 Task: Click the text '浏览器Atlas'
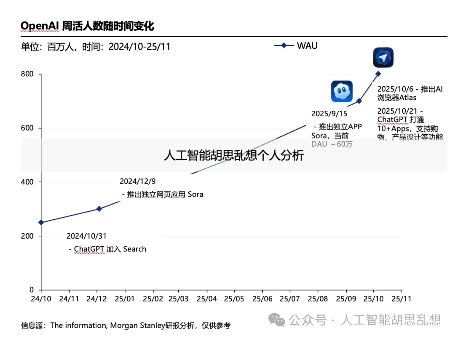tap(397, 98)
